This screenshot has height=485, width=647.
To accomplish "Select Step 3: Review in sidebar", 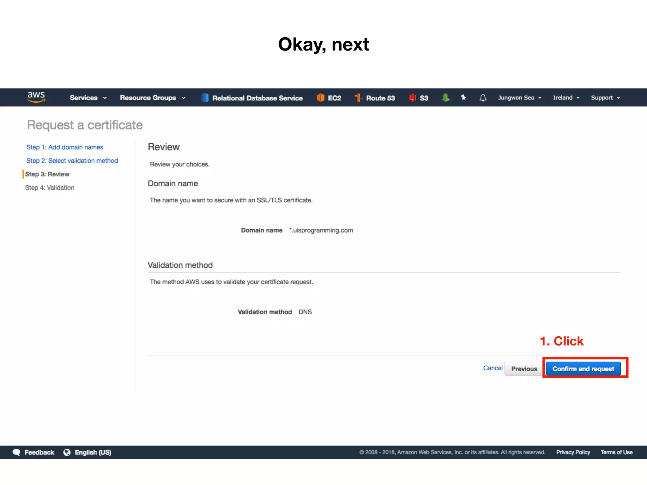I will [x=47, y=174].
